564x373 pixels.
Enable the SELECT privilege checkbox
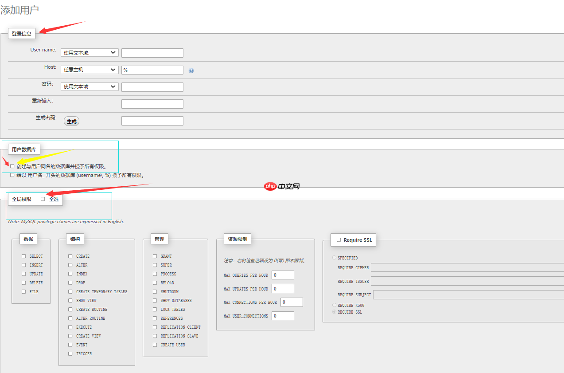24,256
